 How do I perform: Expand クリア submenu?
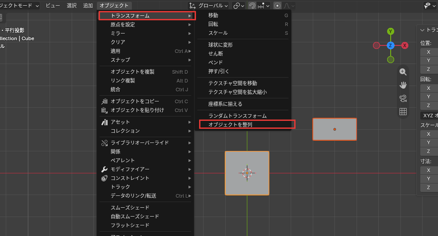tap(145, 42)
